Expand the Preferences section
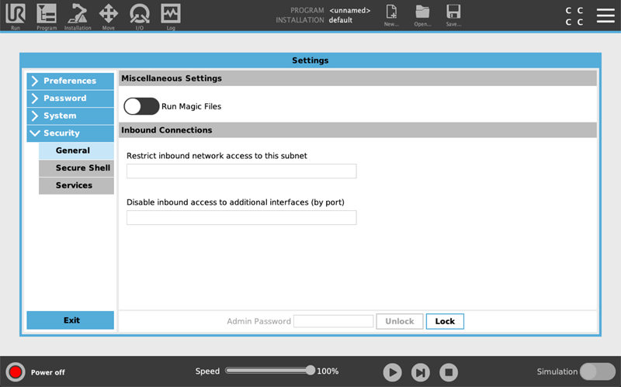The height and width of the screenshot is (387, 621). point(70,81)
